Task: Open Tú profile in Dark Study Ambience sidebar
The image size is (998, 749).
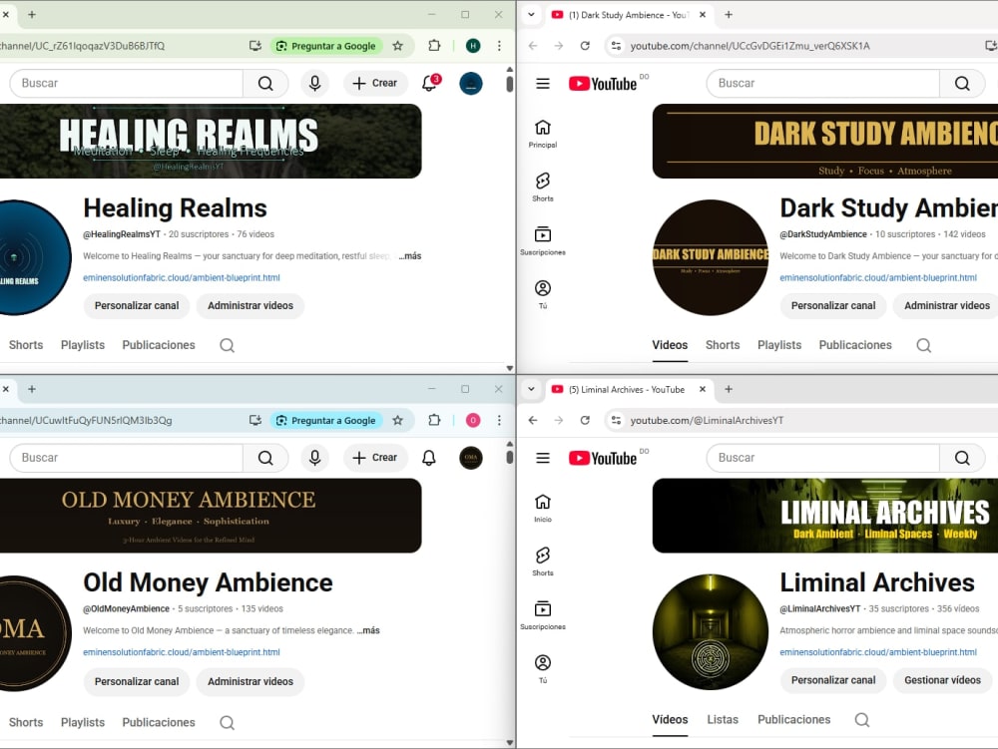Action: [x=543, y=294]
